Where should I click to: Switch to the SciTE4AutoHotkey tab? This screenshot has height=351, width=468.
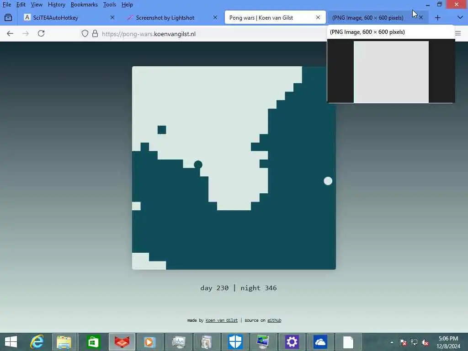[69, 18]
